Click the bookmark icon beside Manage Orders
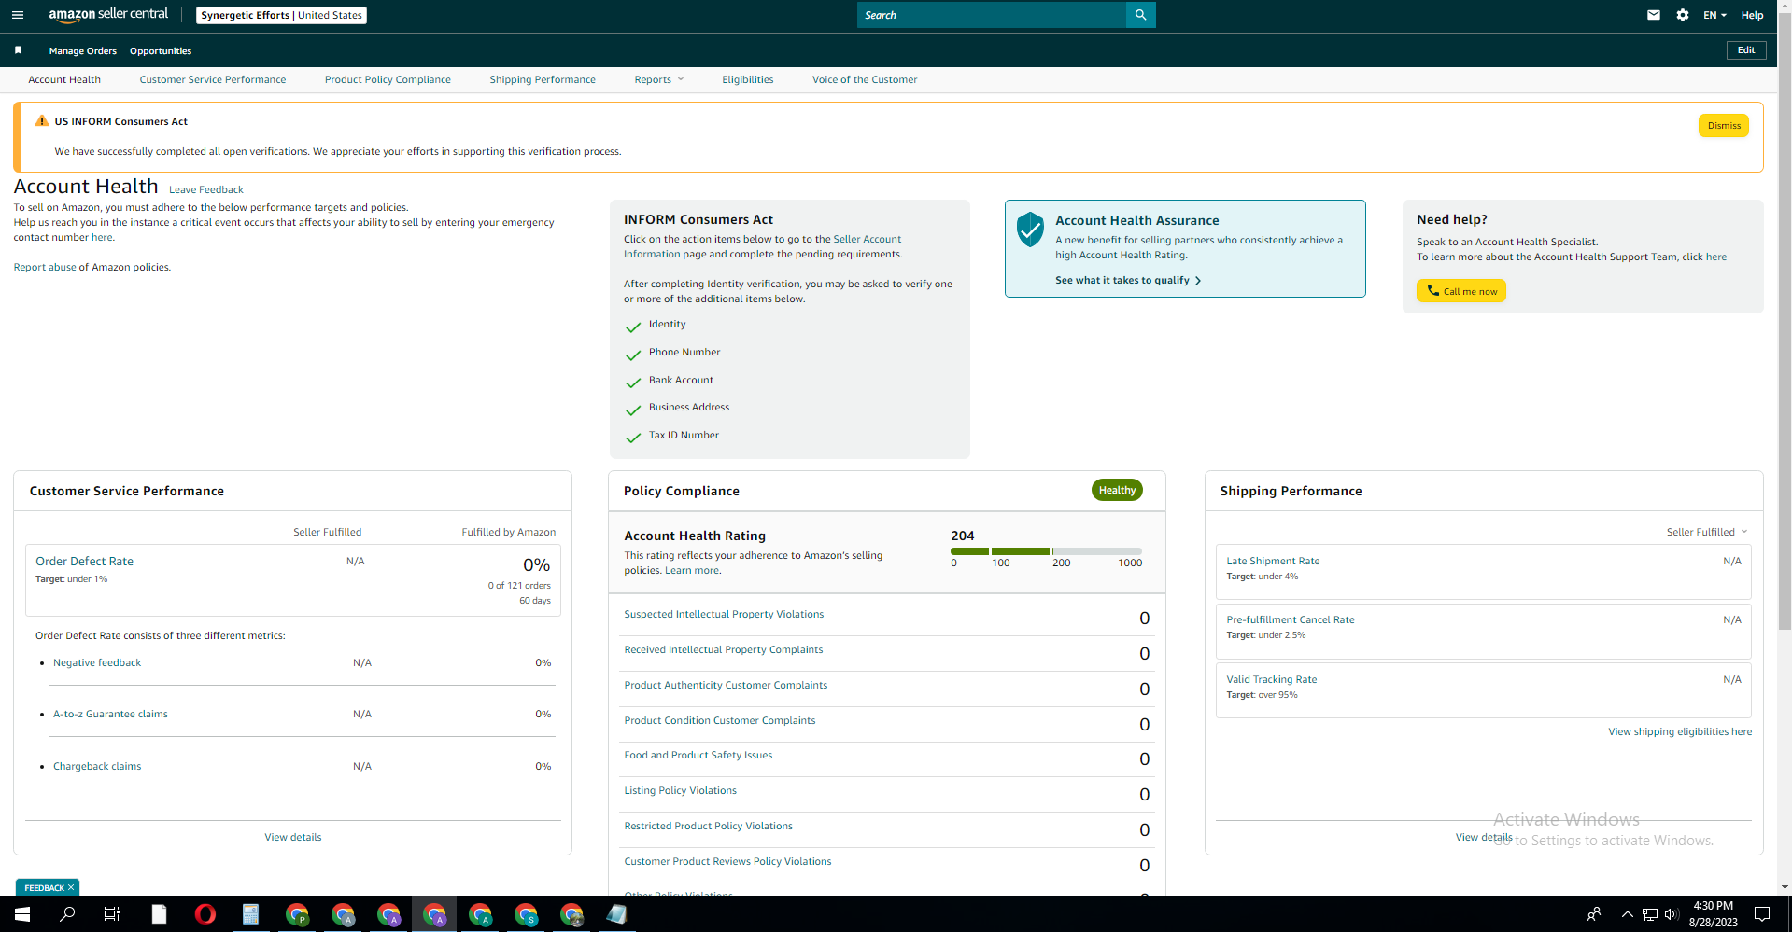 tap(18, 50)
